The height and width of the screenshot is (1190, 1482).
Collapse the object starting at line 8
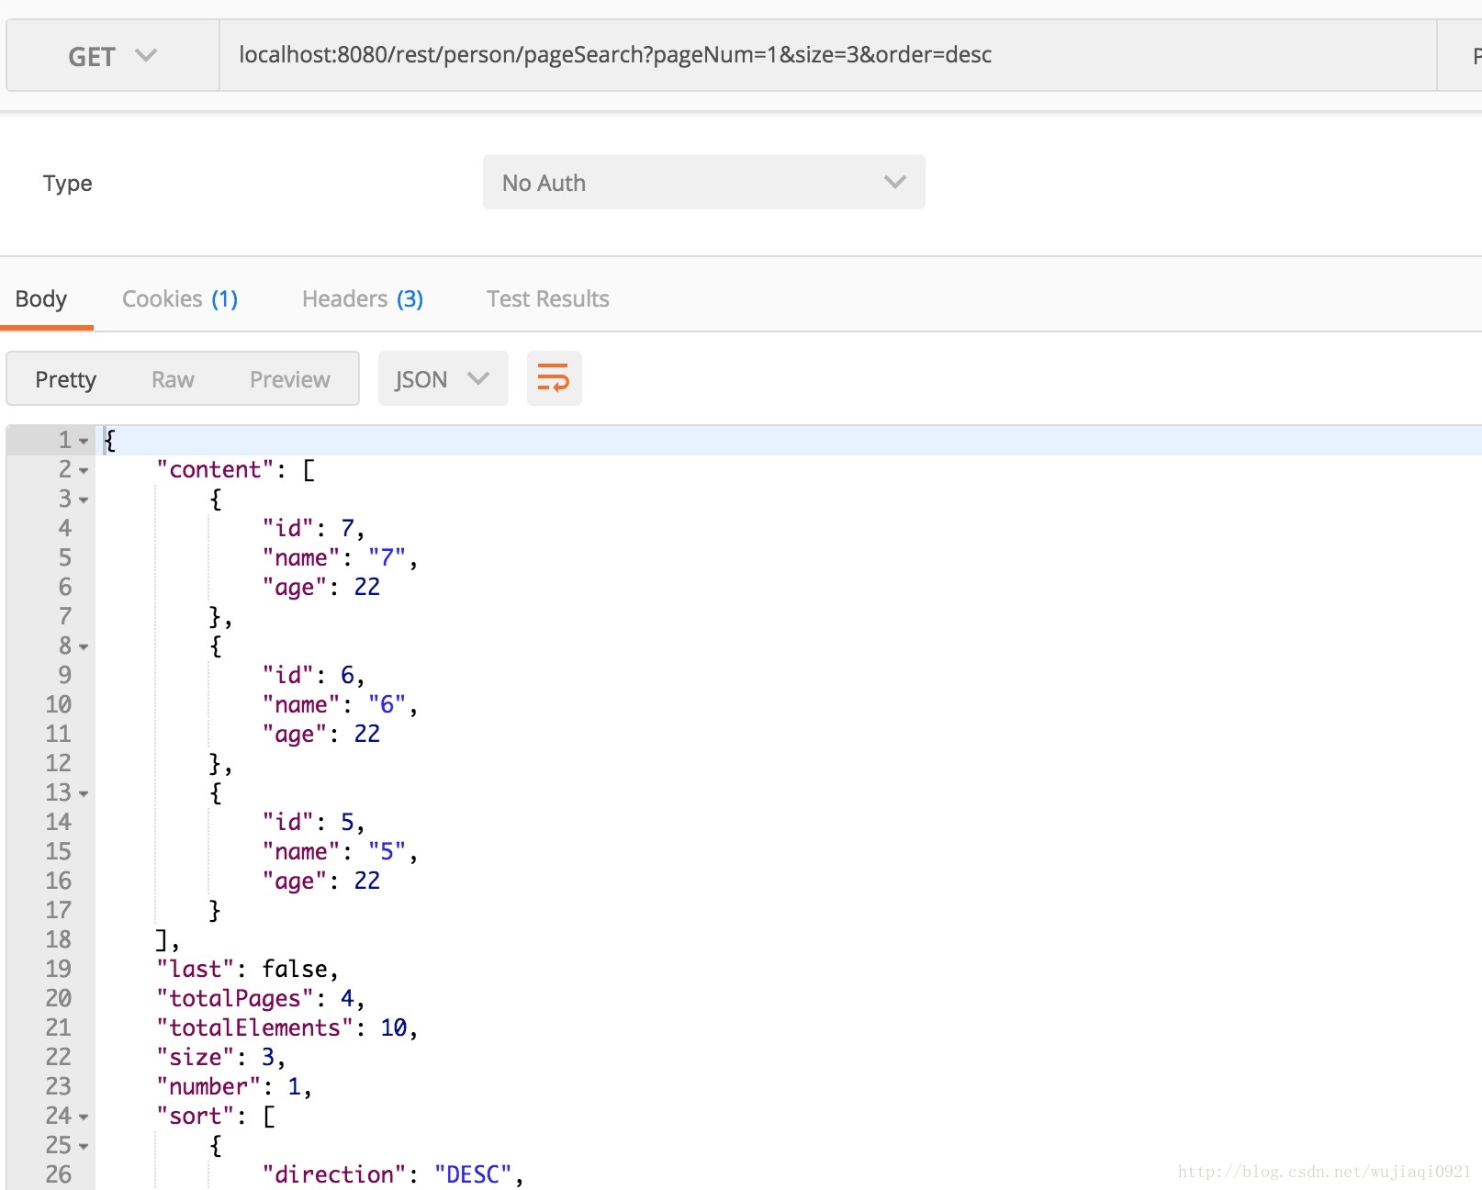point(84,647)
